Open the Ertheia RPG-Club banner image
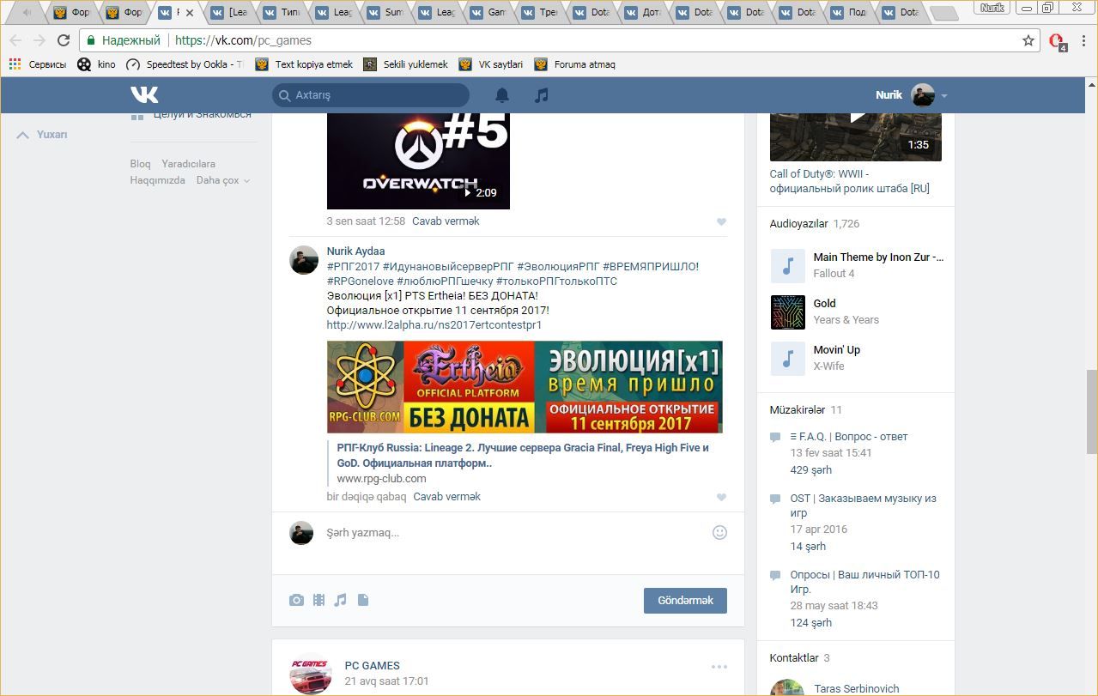This screenshot has height=696, width=1098. coord(525,387)
